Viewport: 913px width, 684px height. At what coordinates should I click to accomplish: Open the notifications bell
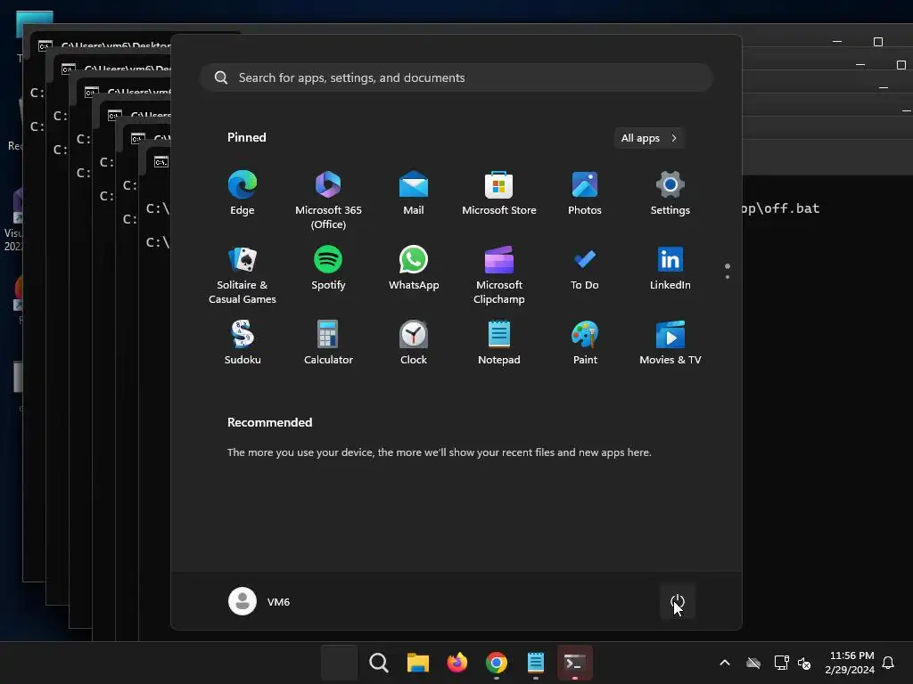tap(888, 663)
